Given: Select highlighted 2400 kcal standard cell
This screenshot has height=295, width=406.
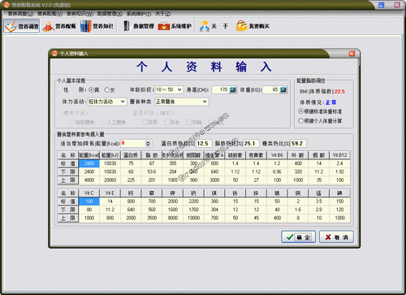Looking at the screenshot, I should tap(89, 163).
